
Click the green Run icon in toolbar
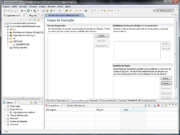click(x=28, y=11)
